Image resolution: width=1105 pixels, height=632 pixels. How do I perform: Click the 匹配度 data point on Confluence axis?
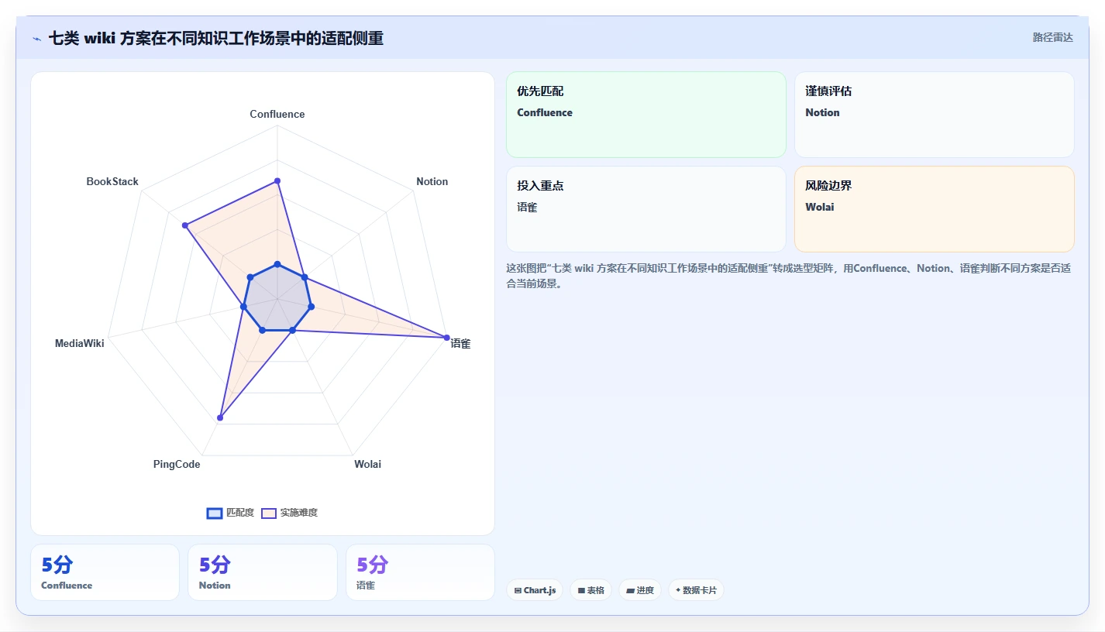277,264
